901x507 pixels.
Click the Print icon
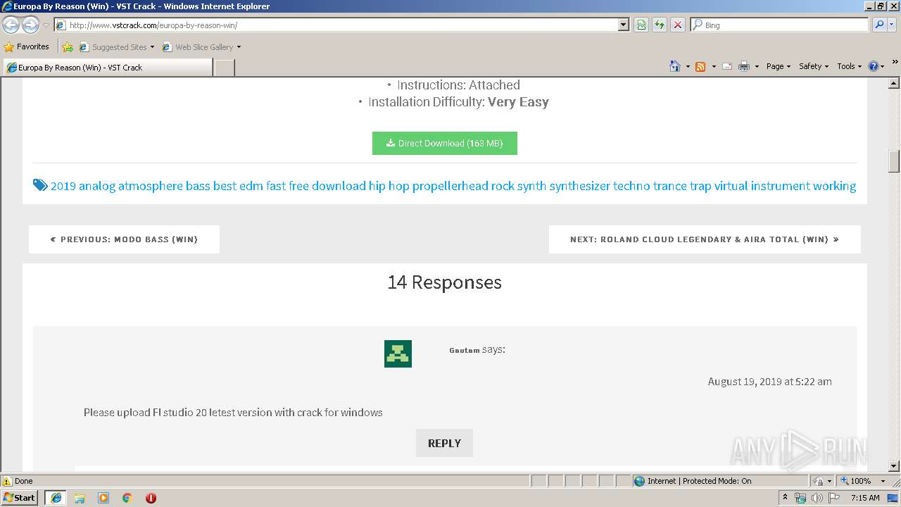tap(744, 66)
